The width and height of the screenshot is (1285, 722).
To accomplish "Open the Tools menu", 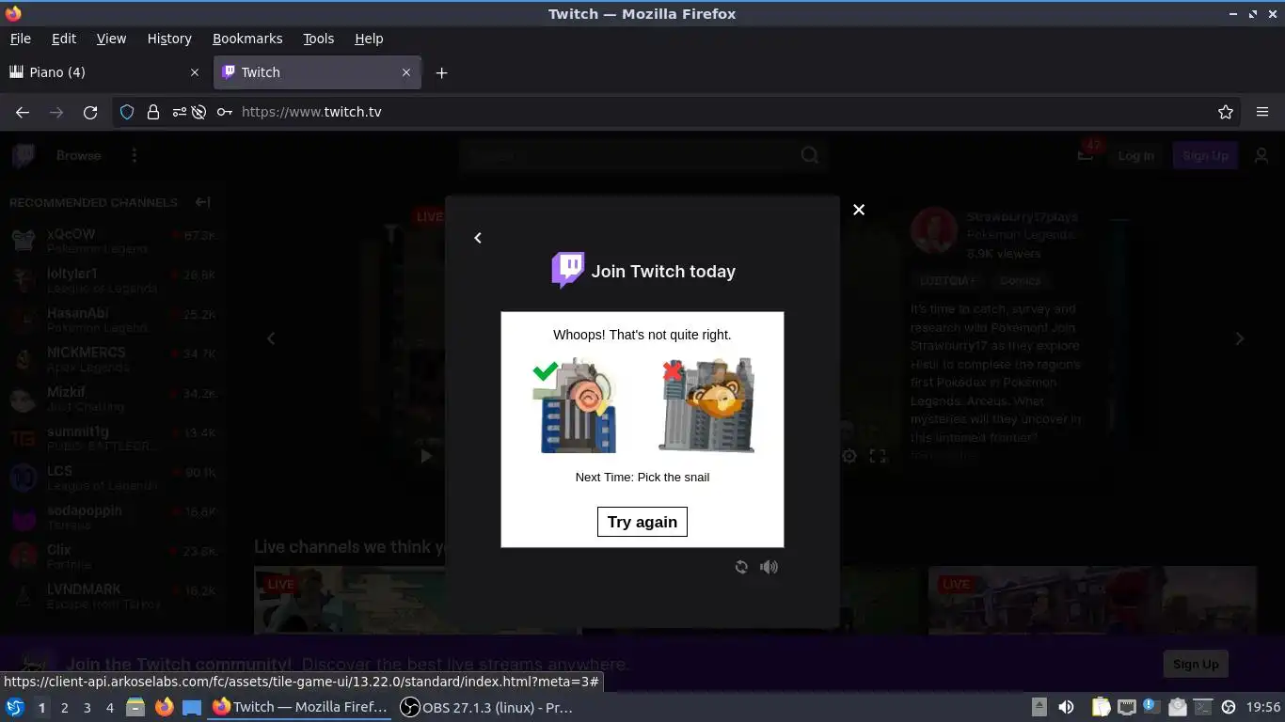I will 318,39.
